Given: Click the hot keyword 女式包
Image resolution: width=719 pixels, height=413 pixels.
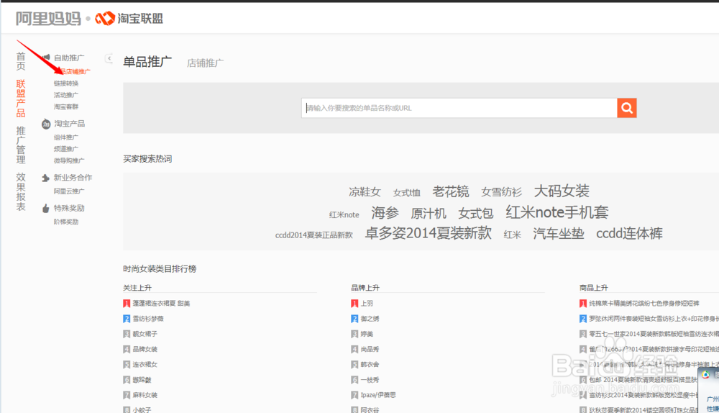Looking at the screenshot, I should (475, 214).
